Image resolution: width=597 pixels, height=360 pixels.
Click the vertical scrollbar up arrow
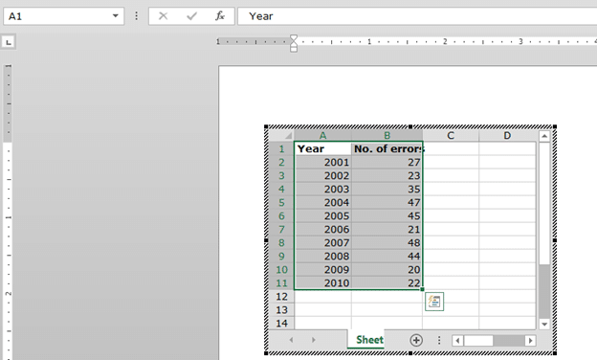coord(544,136)
